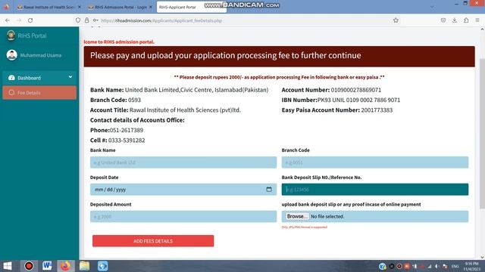
Task: Open Fee Details in the sidebar
Action: tap(39, 92)
